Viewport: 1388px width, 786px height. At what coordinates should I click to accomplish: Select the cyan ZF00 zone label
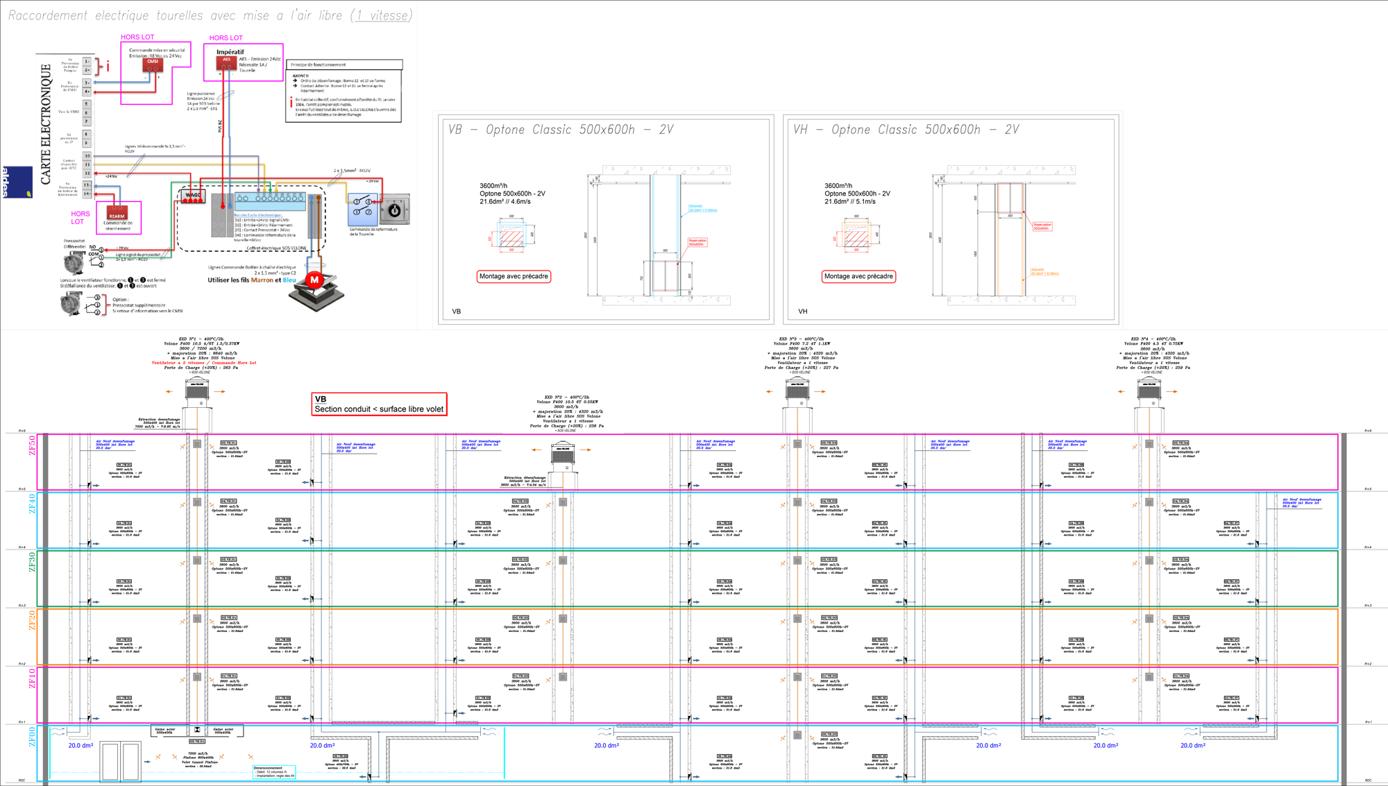point(32,737)
